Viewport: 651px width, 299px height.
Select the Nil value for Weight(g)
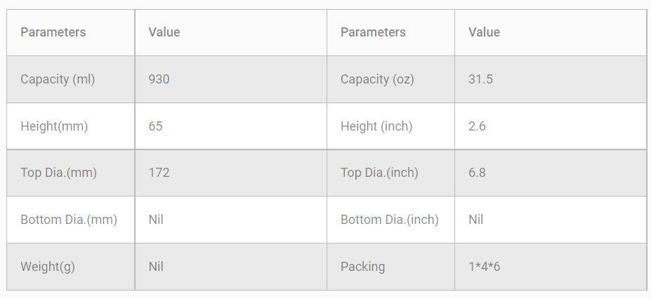click(157, 267)
